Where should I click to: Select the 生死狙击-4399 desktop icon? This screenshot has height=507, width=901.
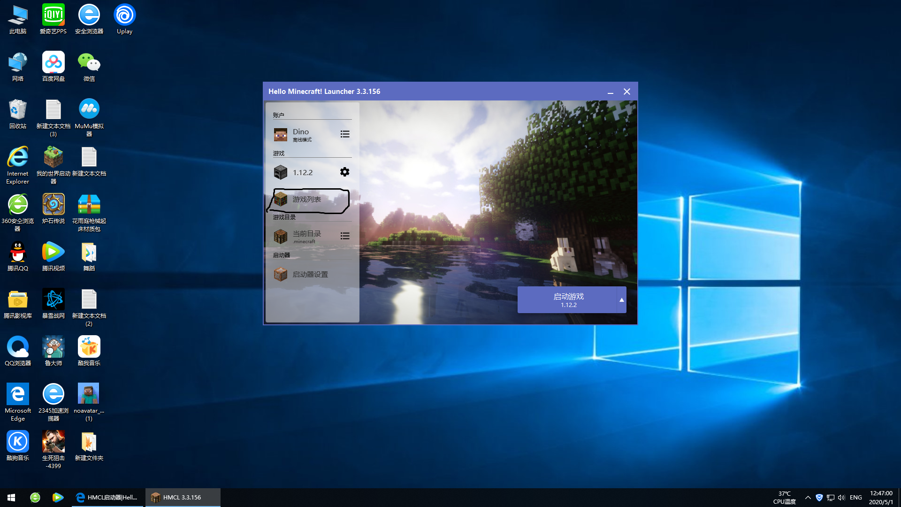(x=53, y=450)
